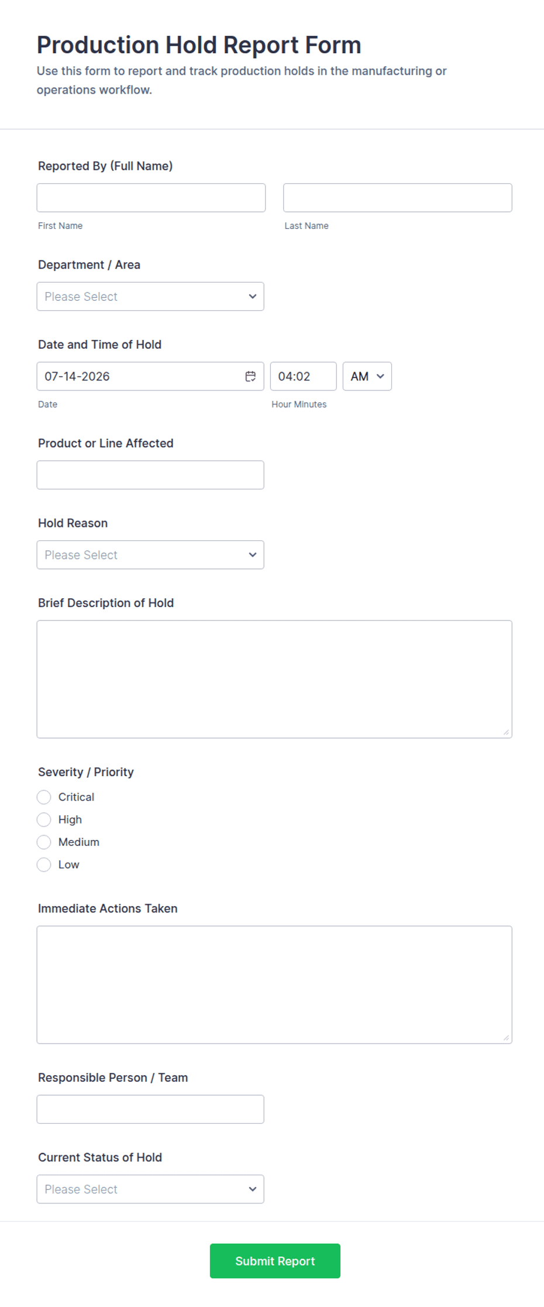Submit the report with the green button

pyautogui.click(x=275, y=1261)
